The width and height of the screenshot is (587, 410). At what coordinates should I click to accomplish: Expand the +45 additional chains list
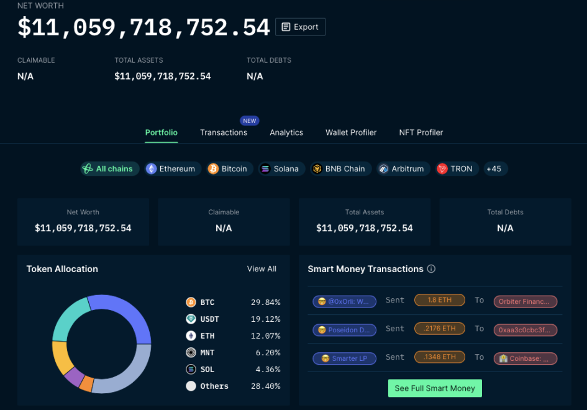click(x=495, y=168)
